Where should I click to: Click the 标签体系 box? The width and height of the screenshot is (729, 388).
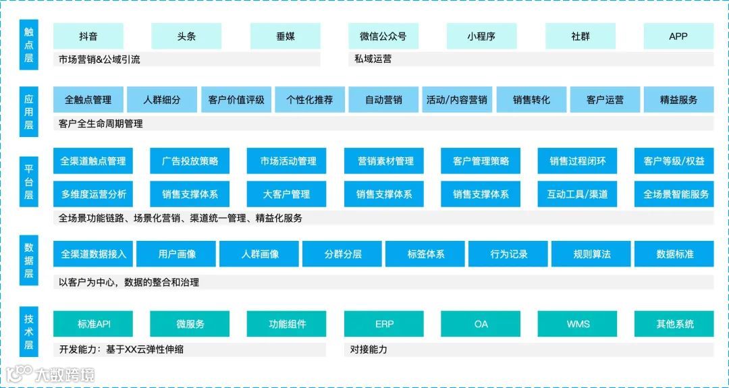(425, 254)
